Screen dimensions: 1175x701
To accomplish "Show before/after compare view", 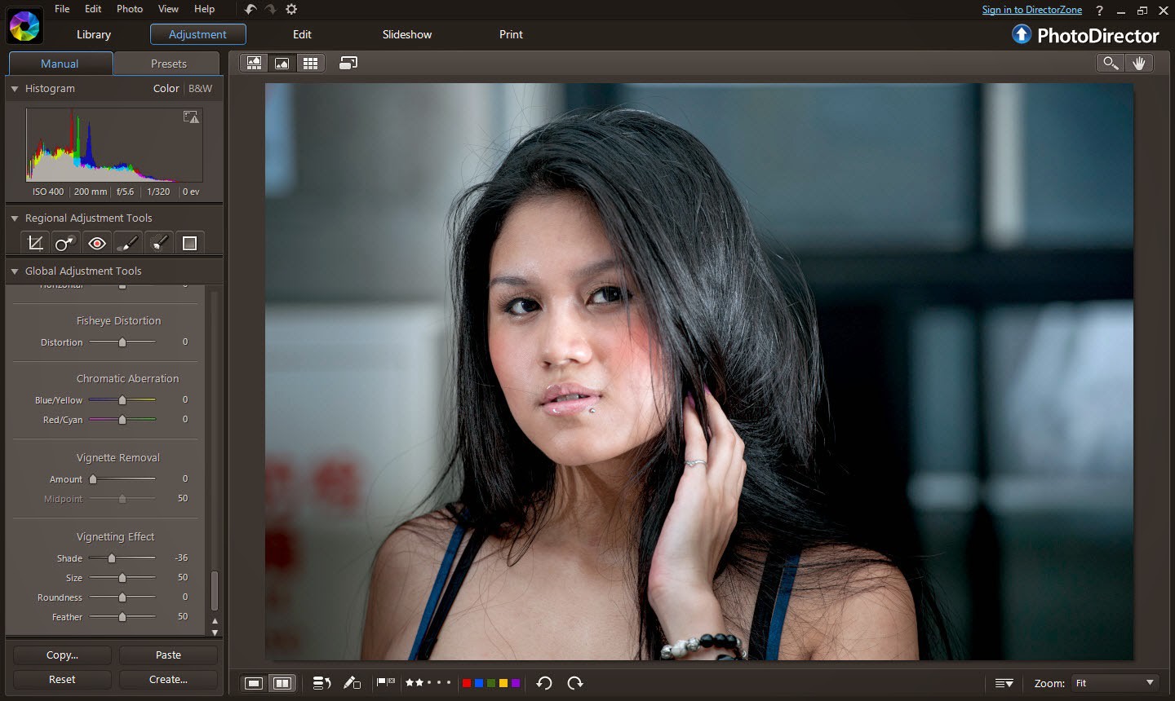I will (282, 683).
